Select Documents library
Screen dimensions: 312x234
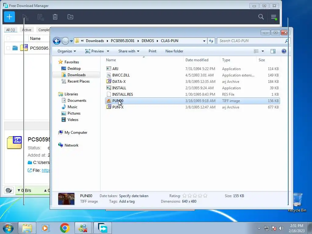(x=77, y=101)
